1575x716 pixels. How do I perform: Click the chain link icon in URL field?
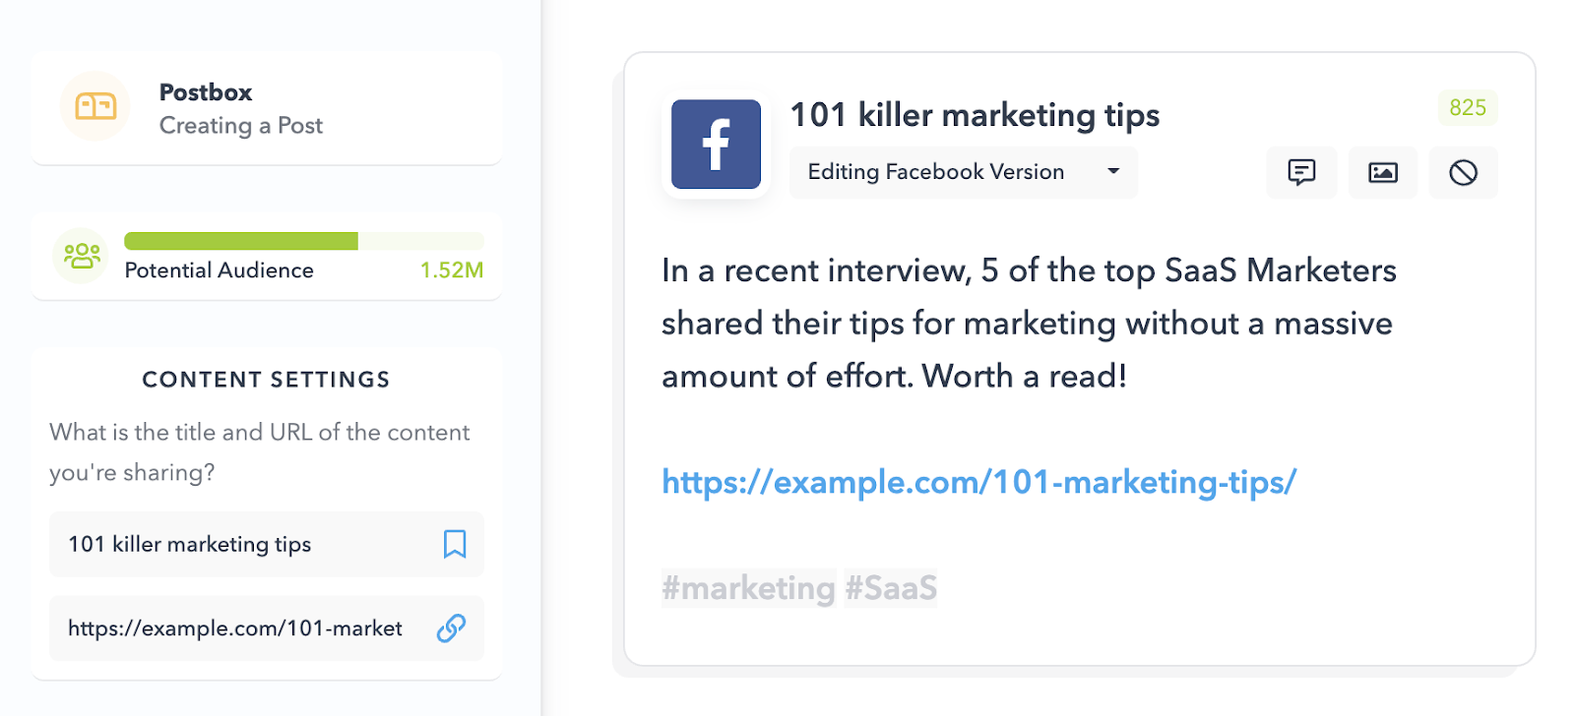[451, 627]
